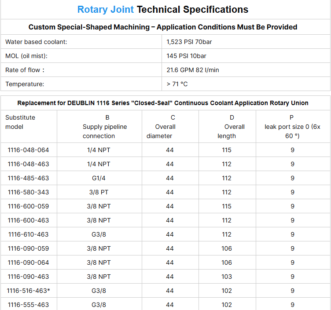Select model 1116-048-064
Screen dimensions: 331x310
click(28, 150)
